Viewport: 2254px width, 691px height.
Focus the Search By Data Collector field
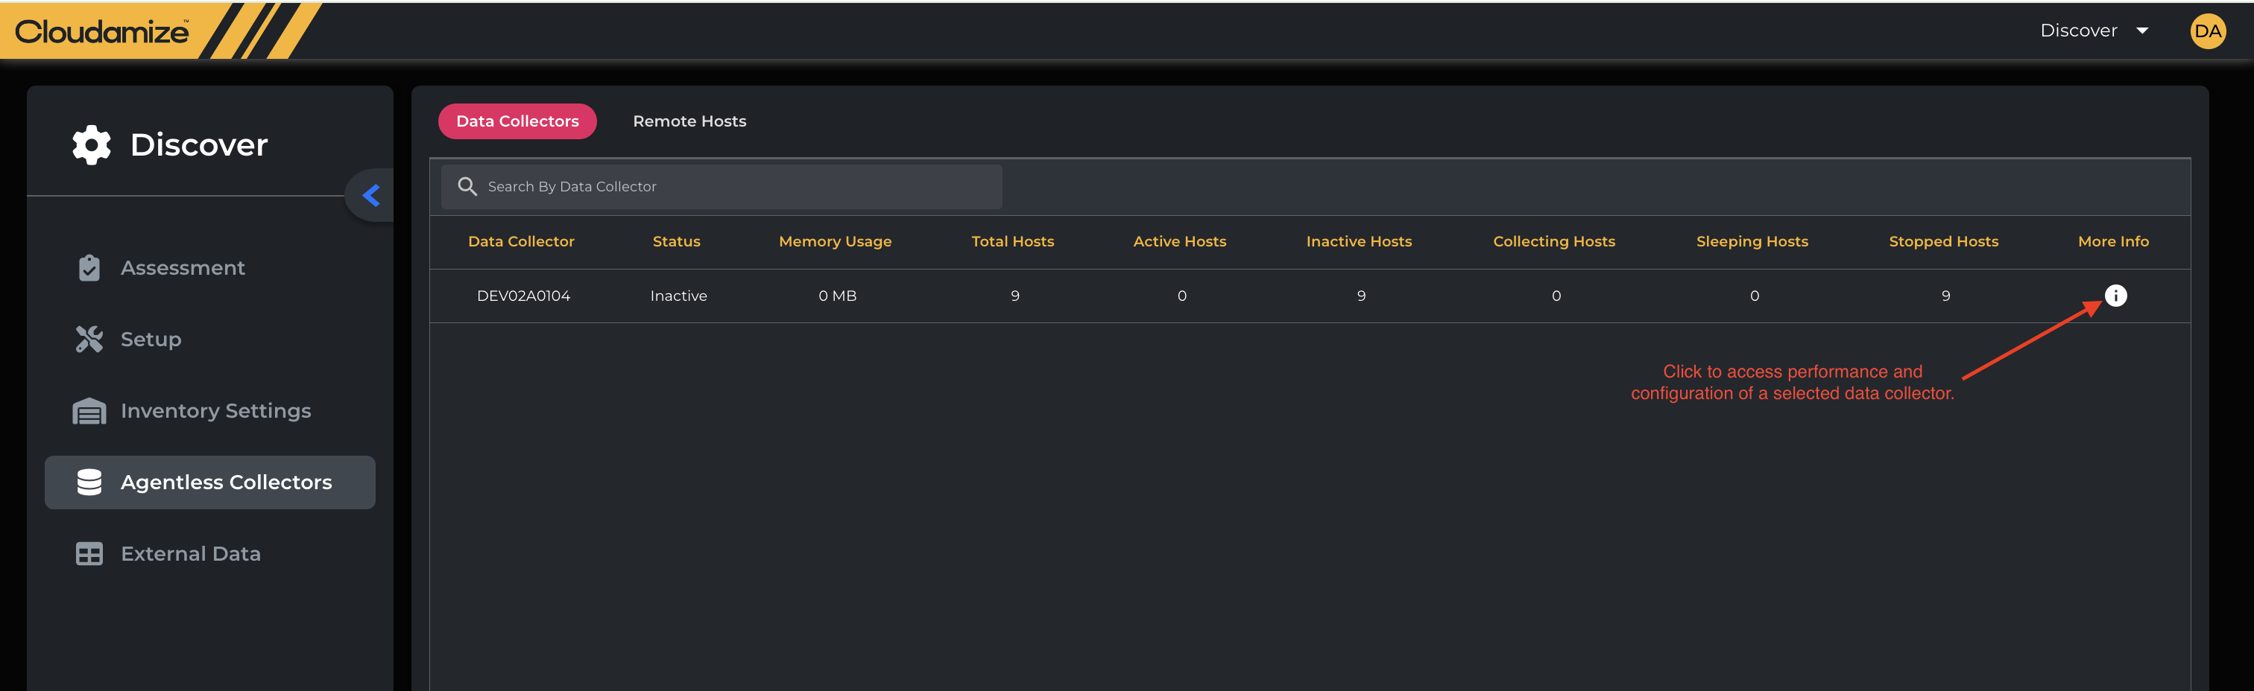pyautogui.click(x=735, y=187)
